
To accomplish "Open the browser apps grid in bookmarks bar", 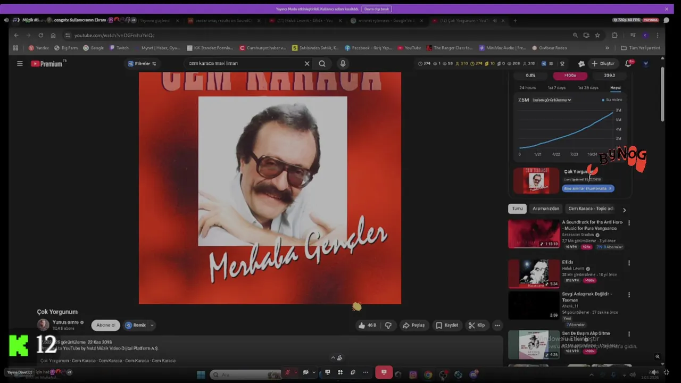I will pos(15,48).
